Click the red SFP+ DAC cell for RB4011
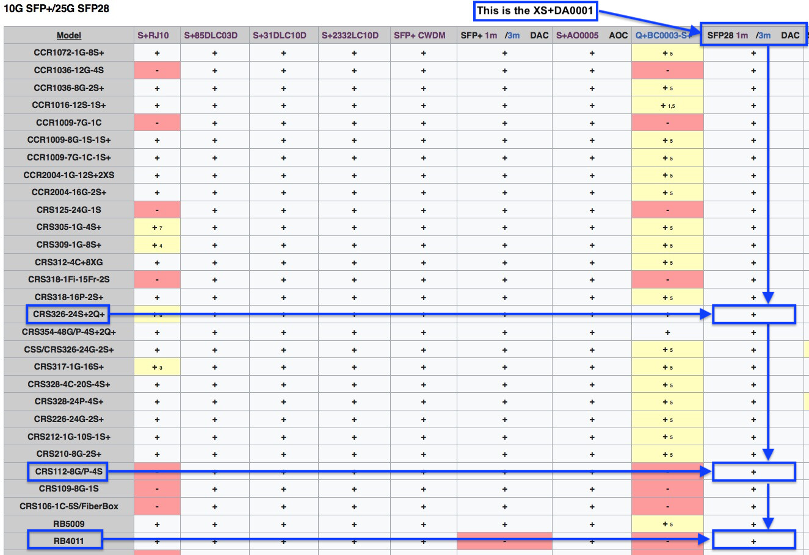The image size is (809, 555). click(504, 541)
